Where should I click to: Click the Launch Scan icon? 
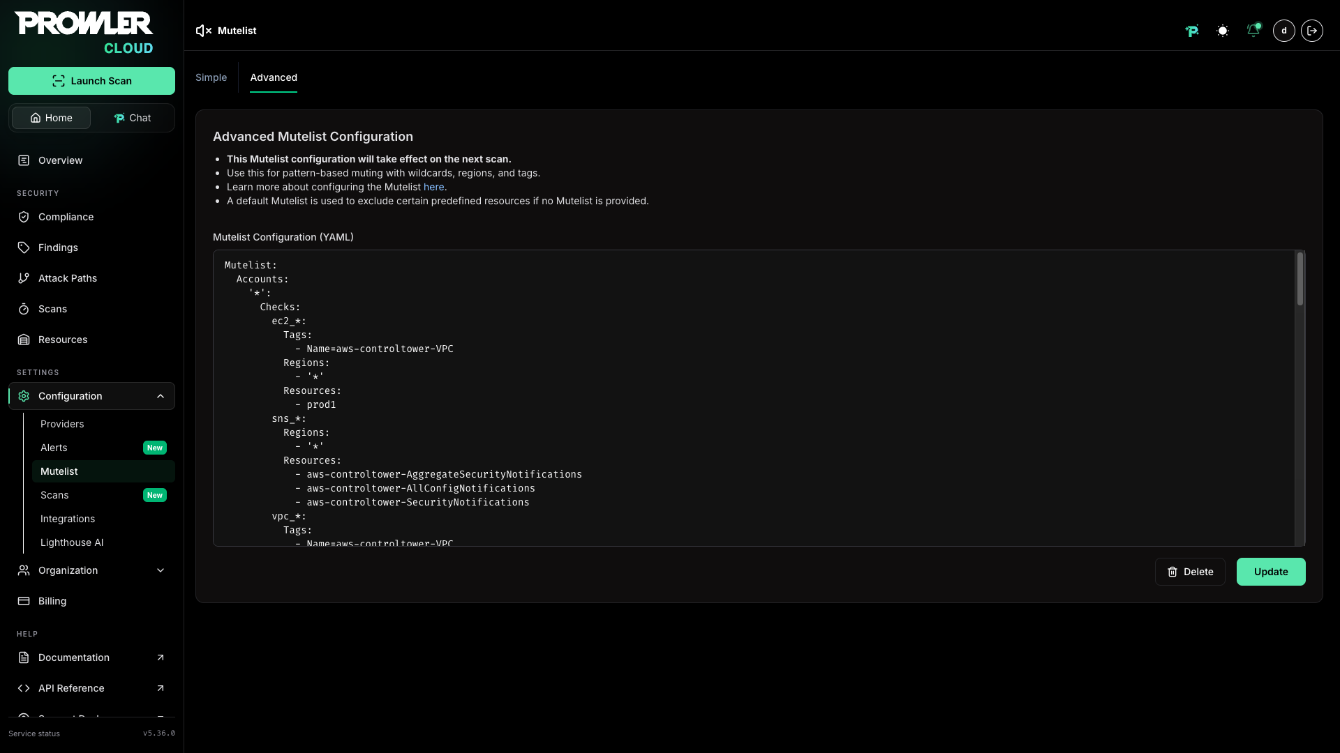pos(59,81)
